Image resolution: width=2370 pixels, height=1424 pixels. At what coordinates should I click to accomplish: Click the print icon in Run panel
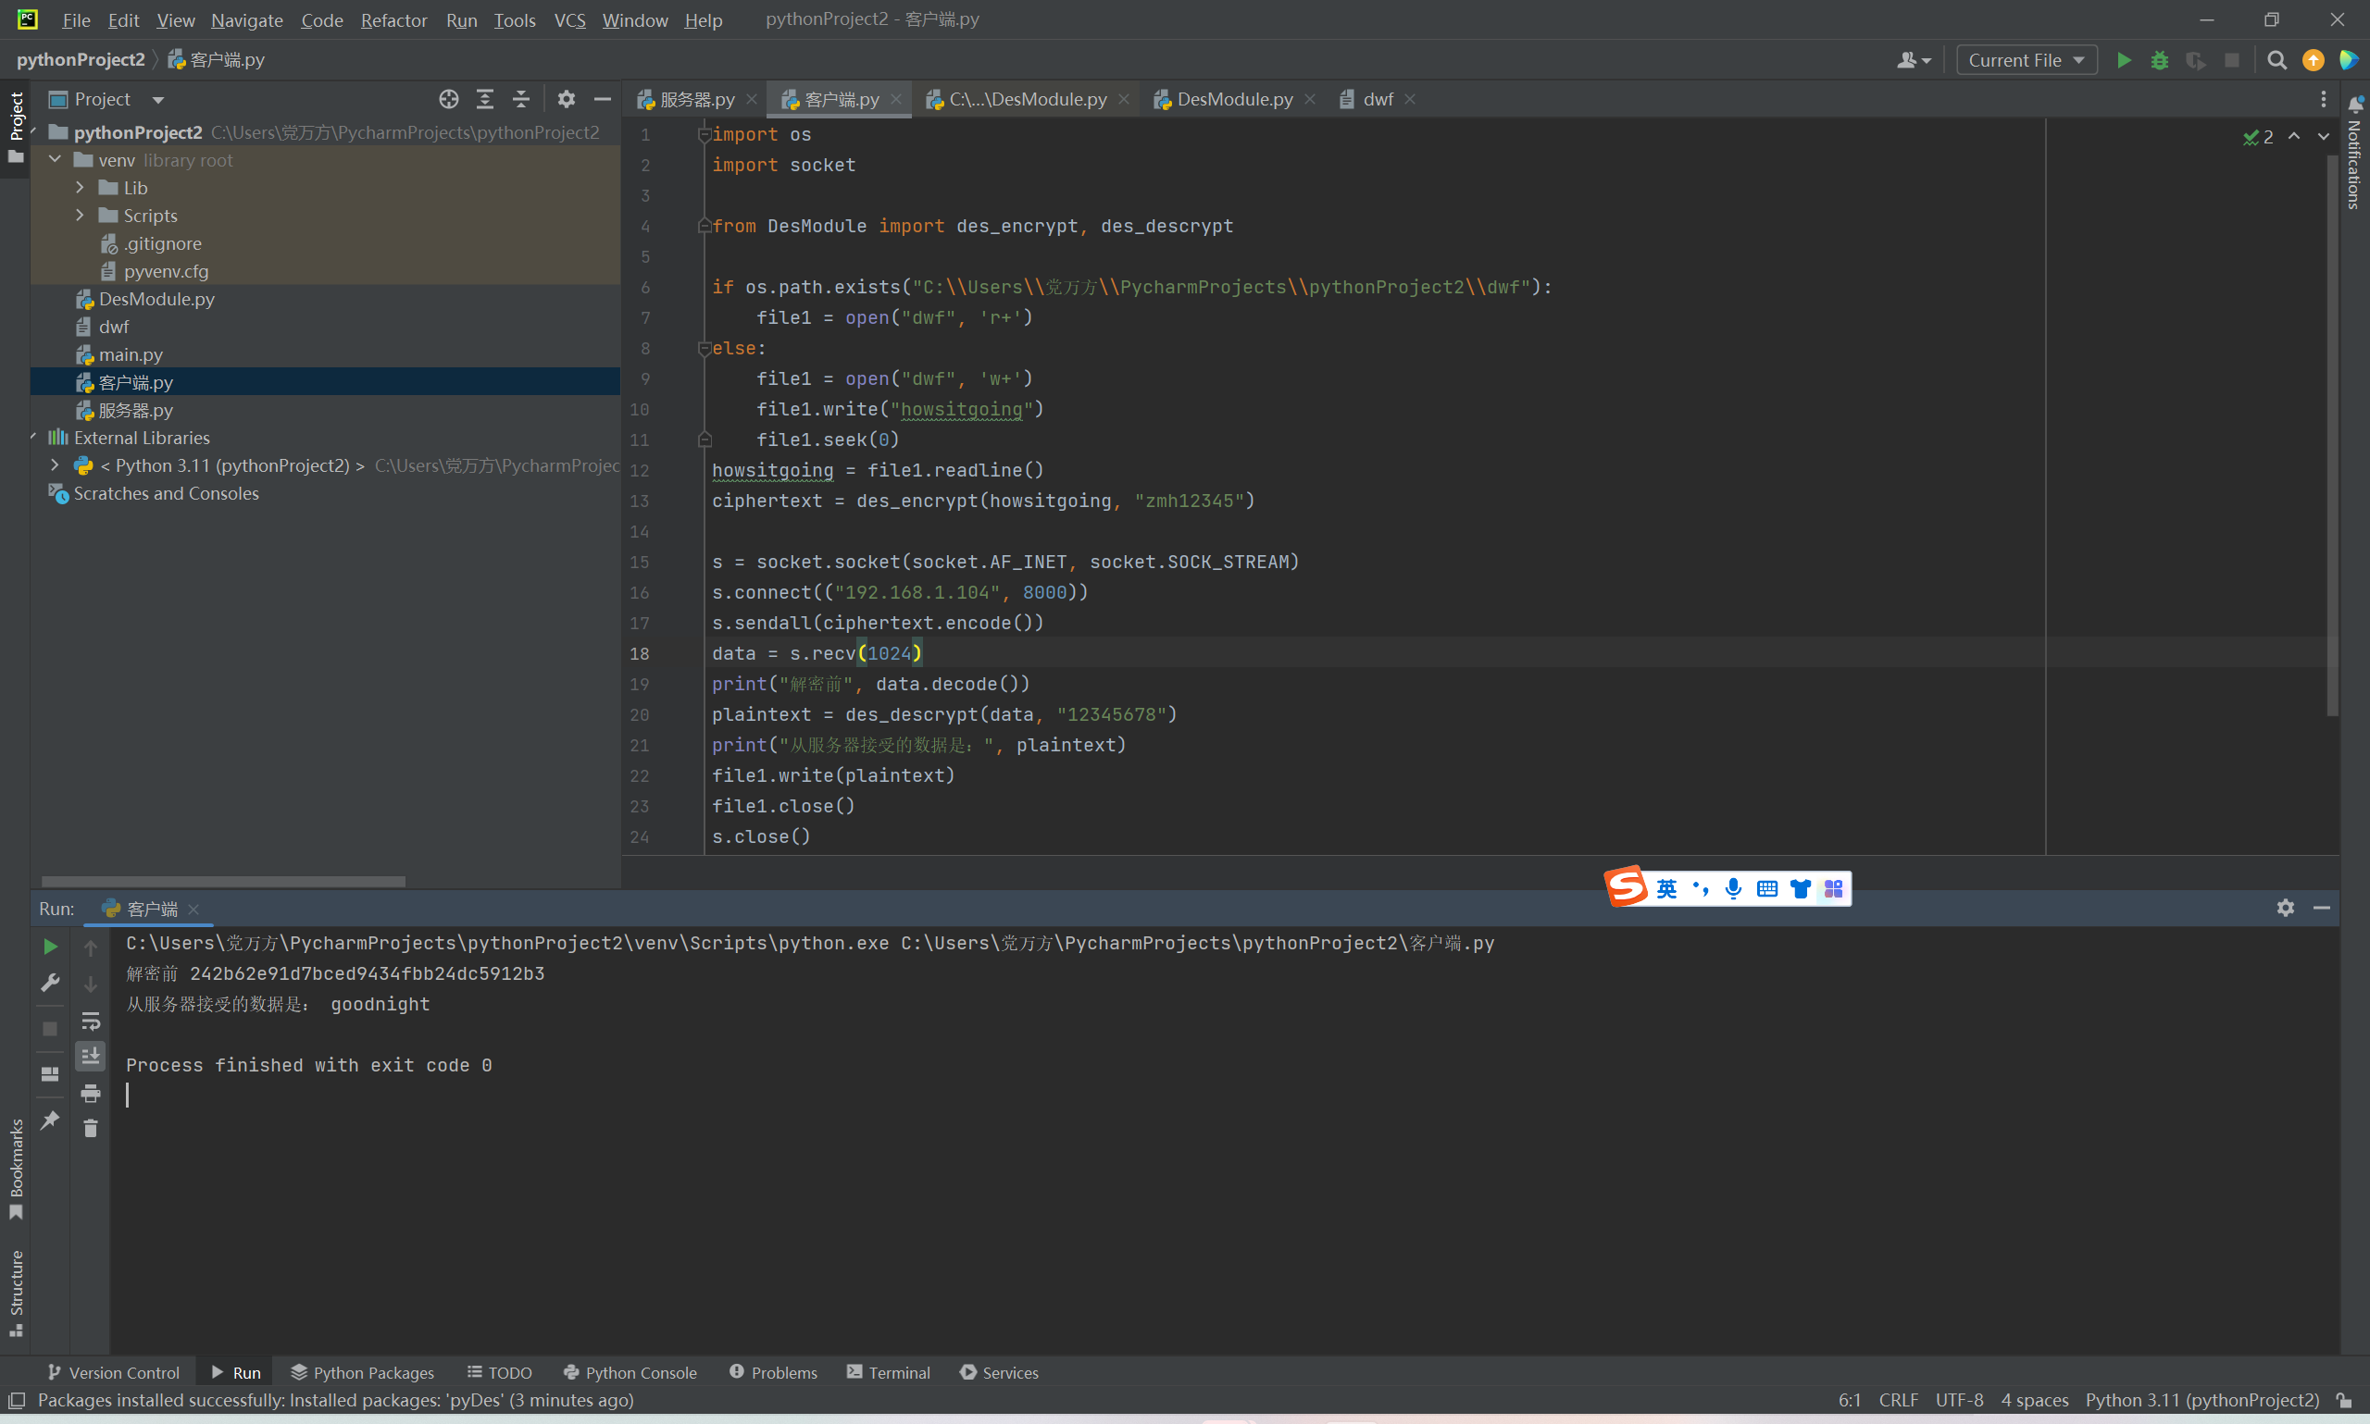(90, 1093)
